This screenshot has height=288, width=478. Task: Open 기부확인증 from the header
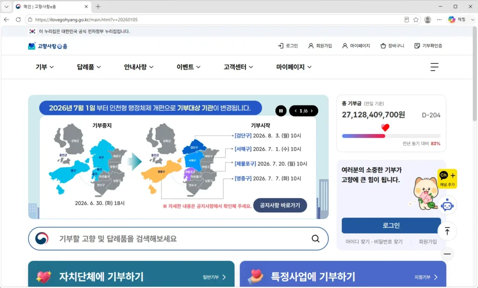[428, 46]
